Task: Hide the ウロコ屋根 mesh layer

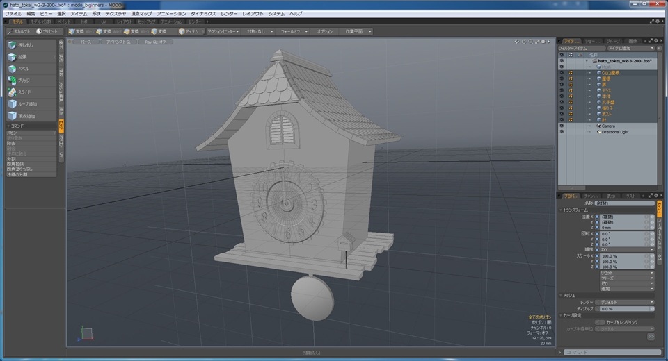Action: point(561,73)
